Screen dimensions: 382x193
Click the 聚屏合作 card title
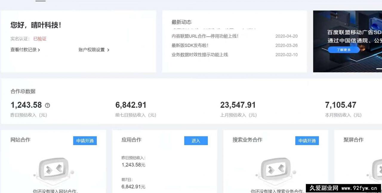(353, 140)
